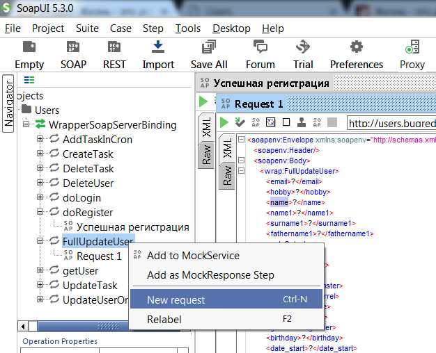436x353 pixels.
Task: Click the Save All icon
Action: pyautogui.click(x=209, y=47)
